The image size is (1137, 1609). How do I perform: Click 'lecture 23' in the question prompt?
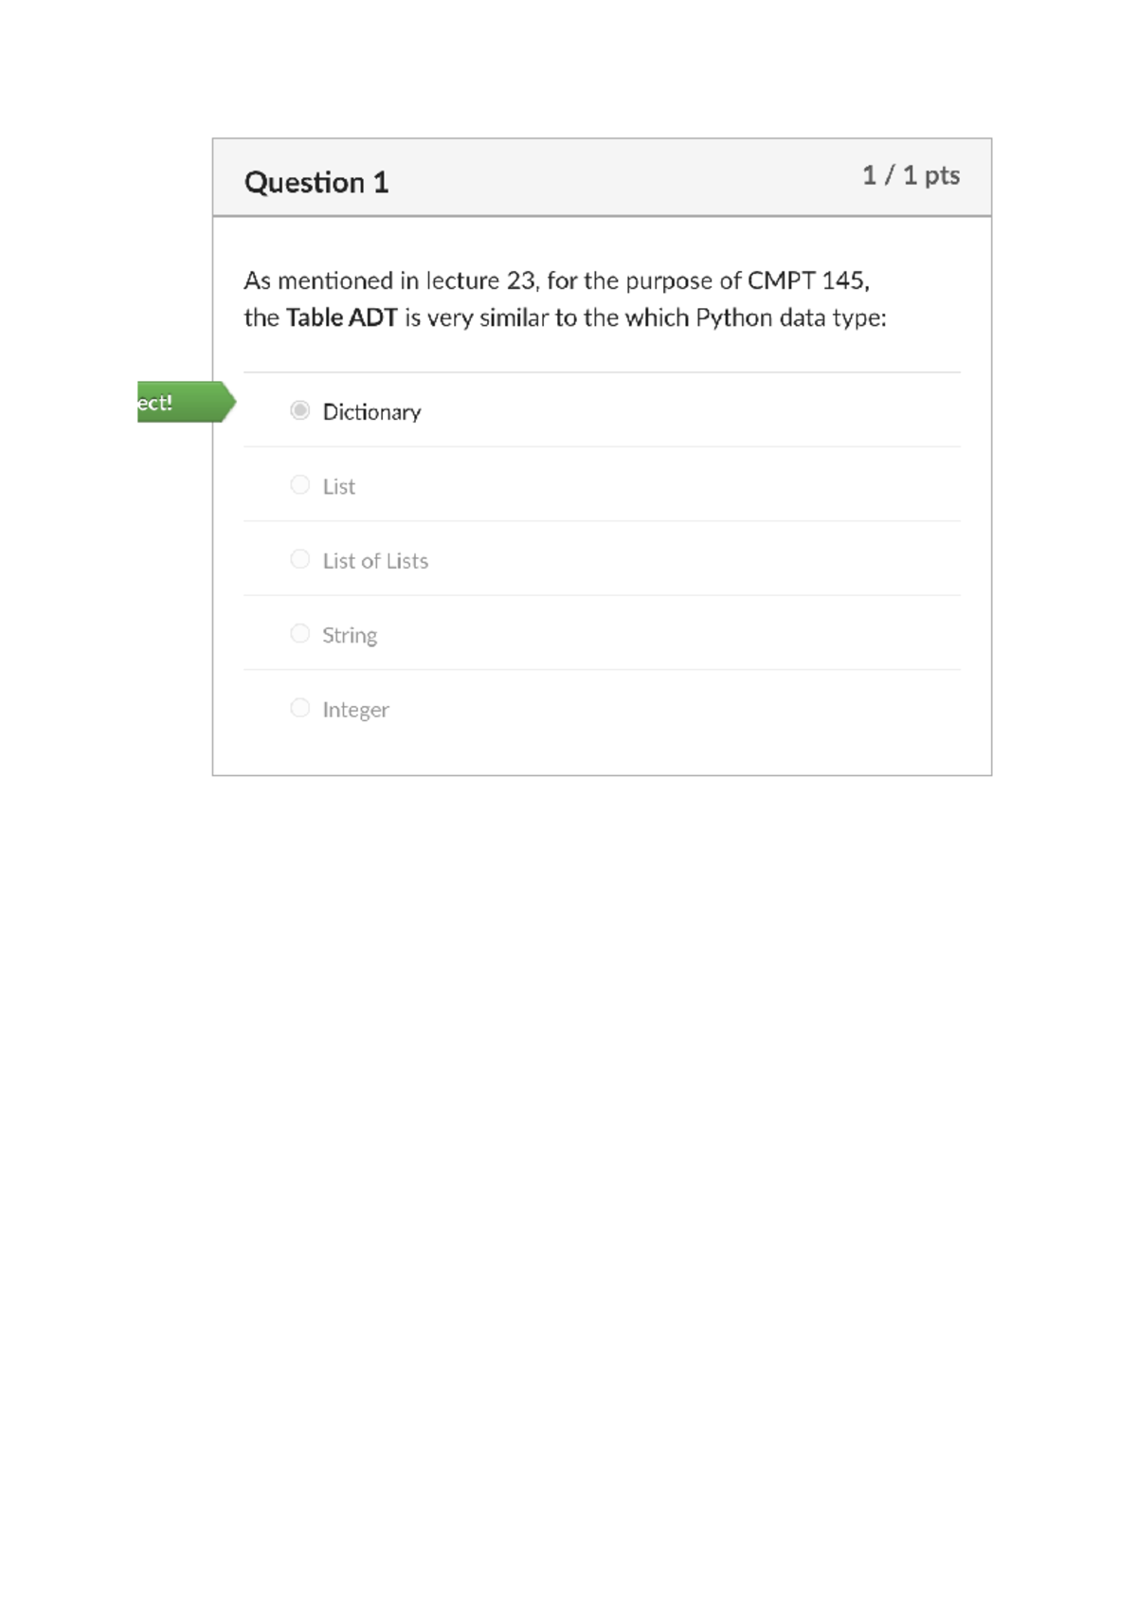tap(481, 280)
